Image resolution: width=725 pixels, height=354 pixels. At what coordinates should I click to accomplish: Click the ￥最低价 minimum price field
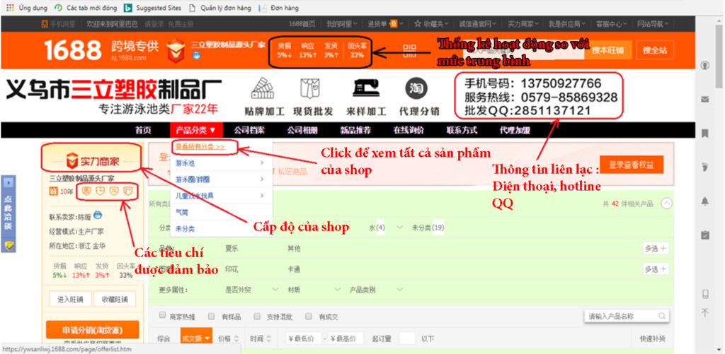tap(303, 338)
